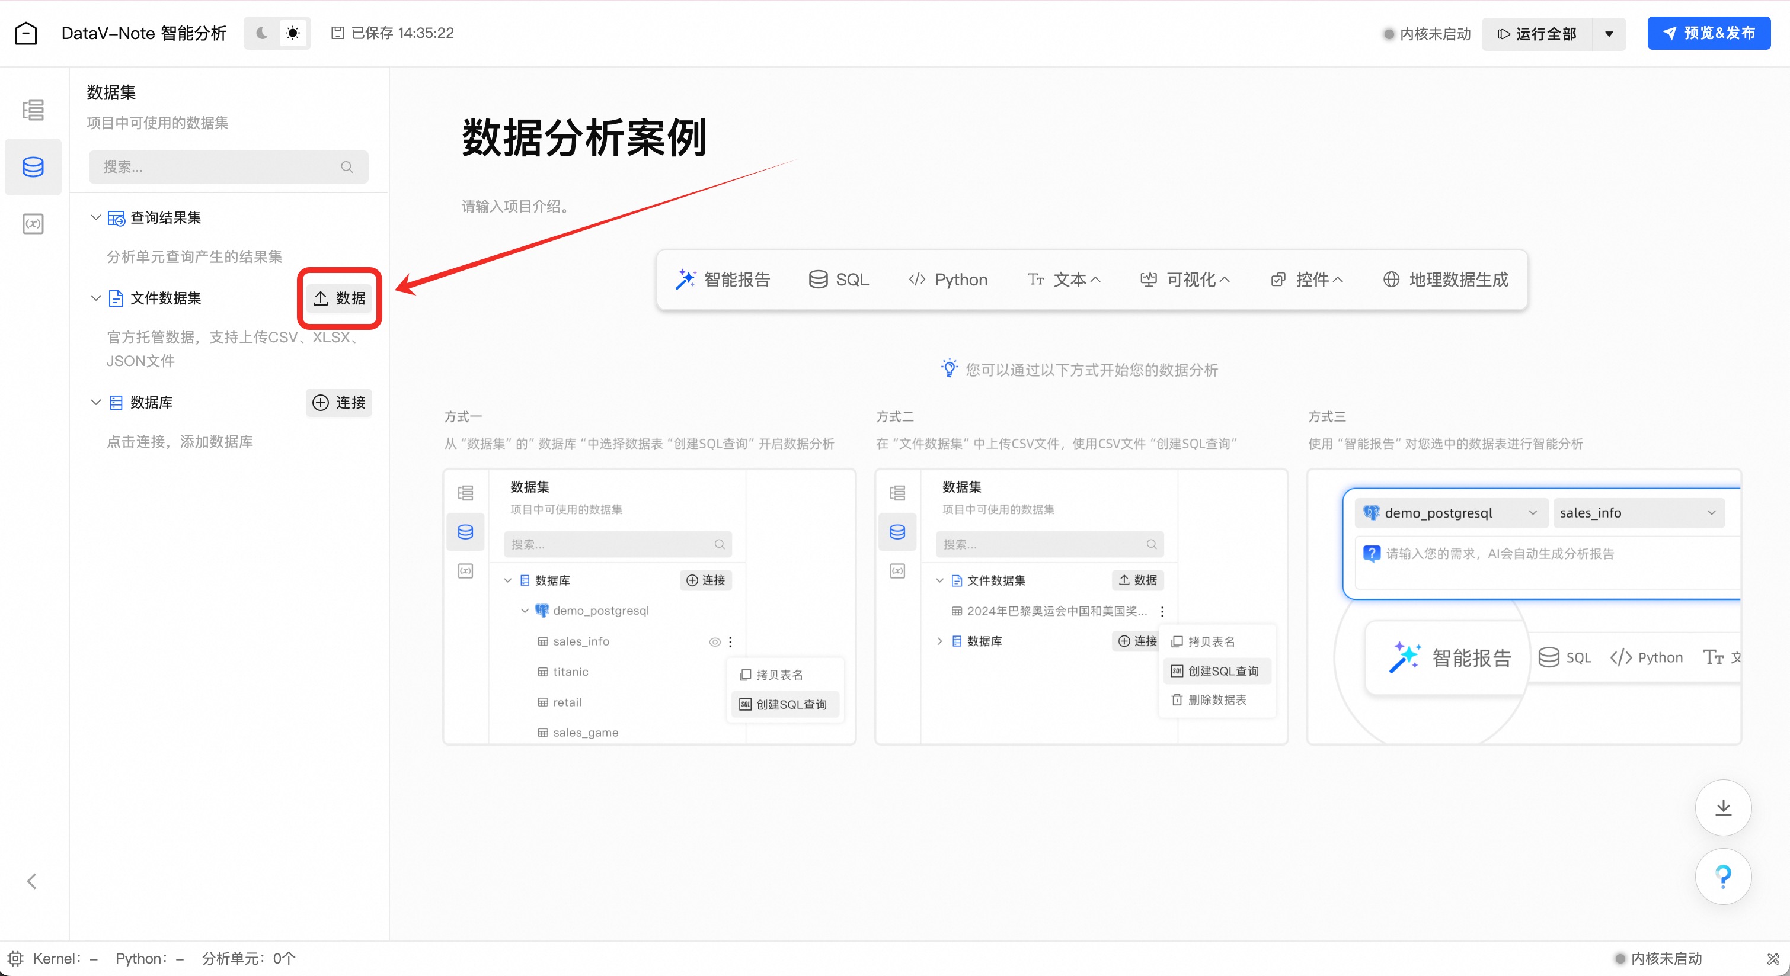Add a SQL cell from toolbar
This screenshot has width=1790, height=976.
(839, 279)
